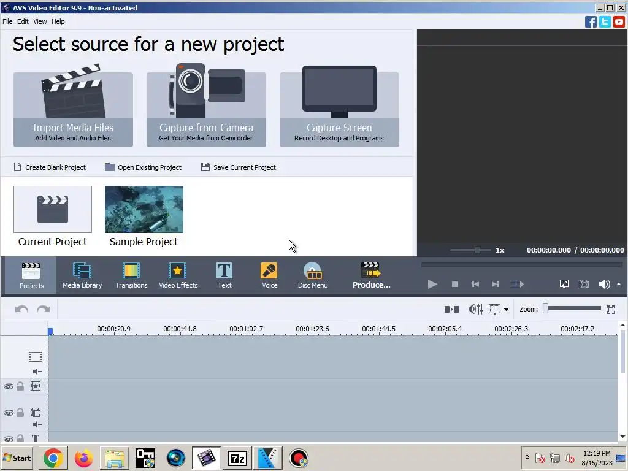Click Capture from Camera tile
This screenshot has height=471, width=628.
pos(206,109)
